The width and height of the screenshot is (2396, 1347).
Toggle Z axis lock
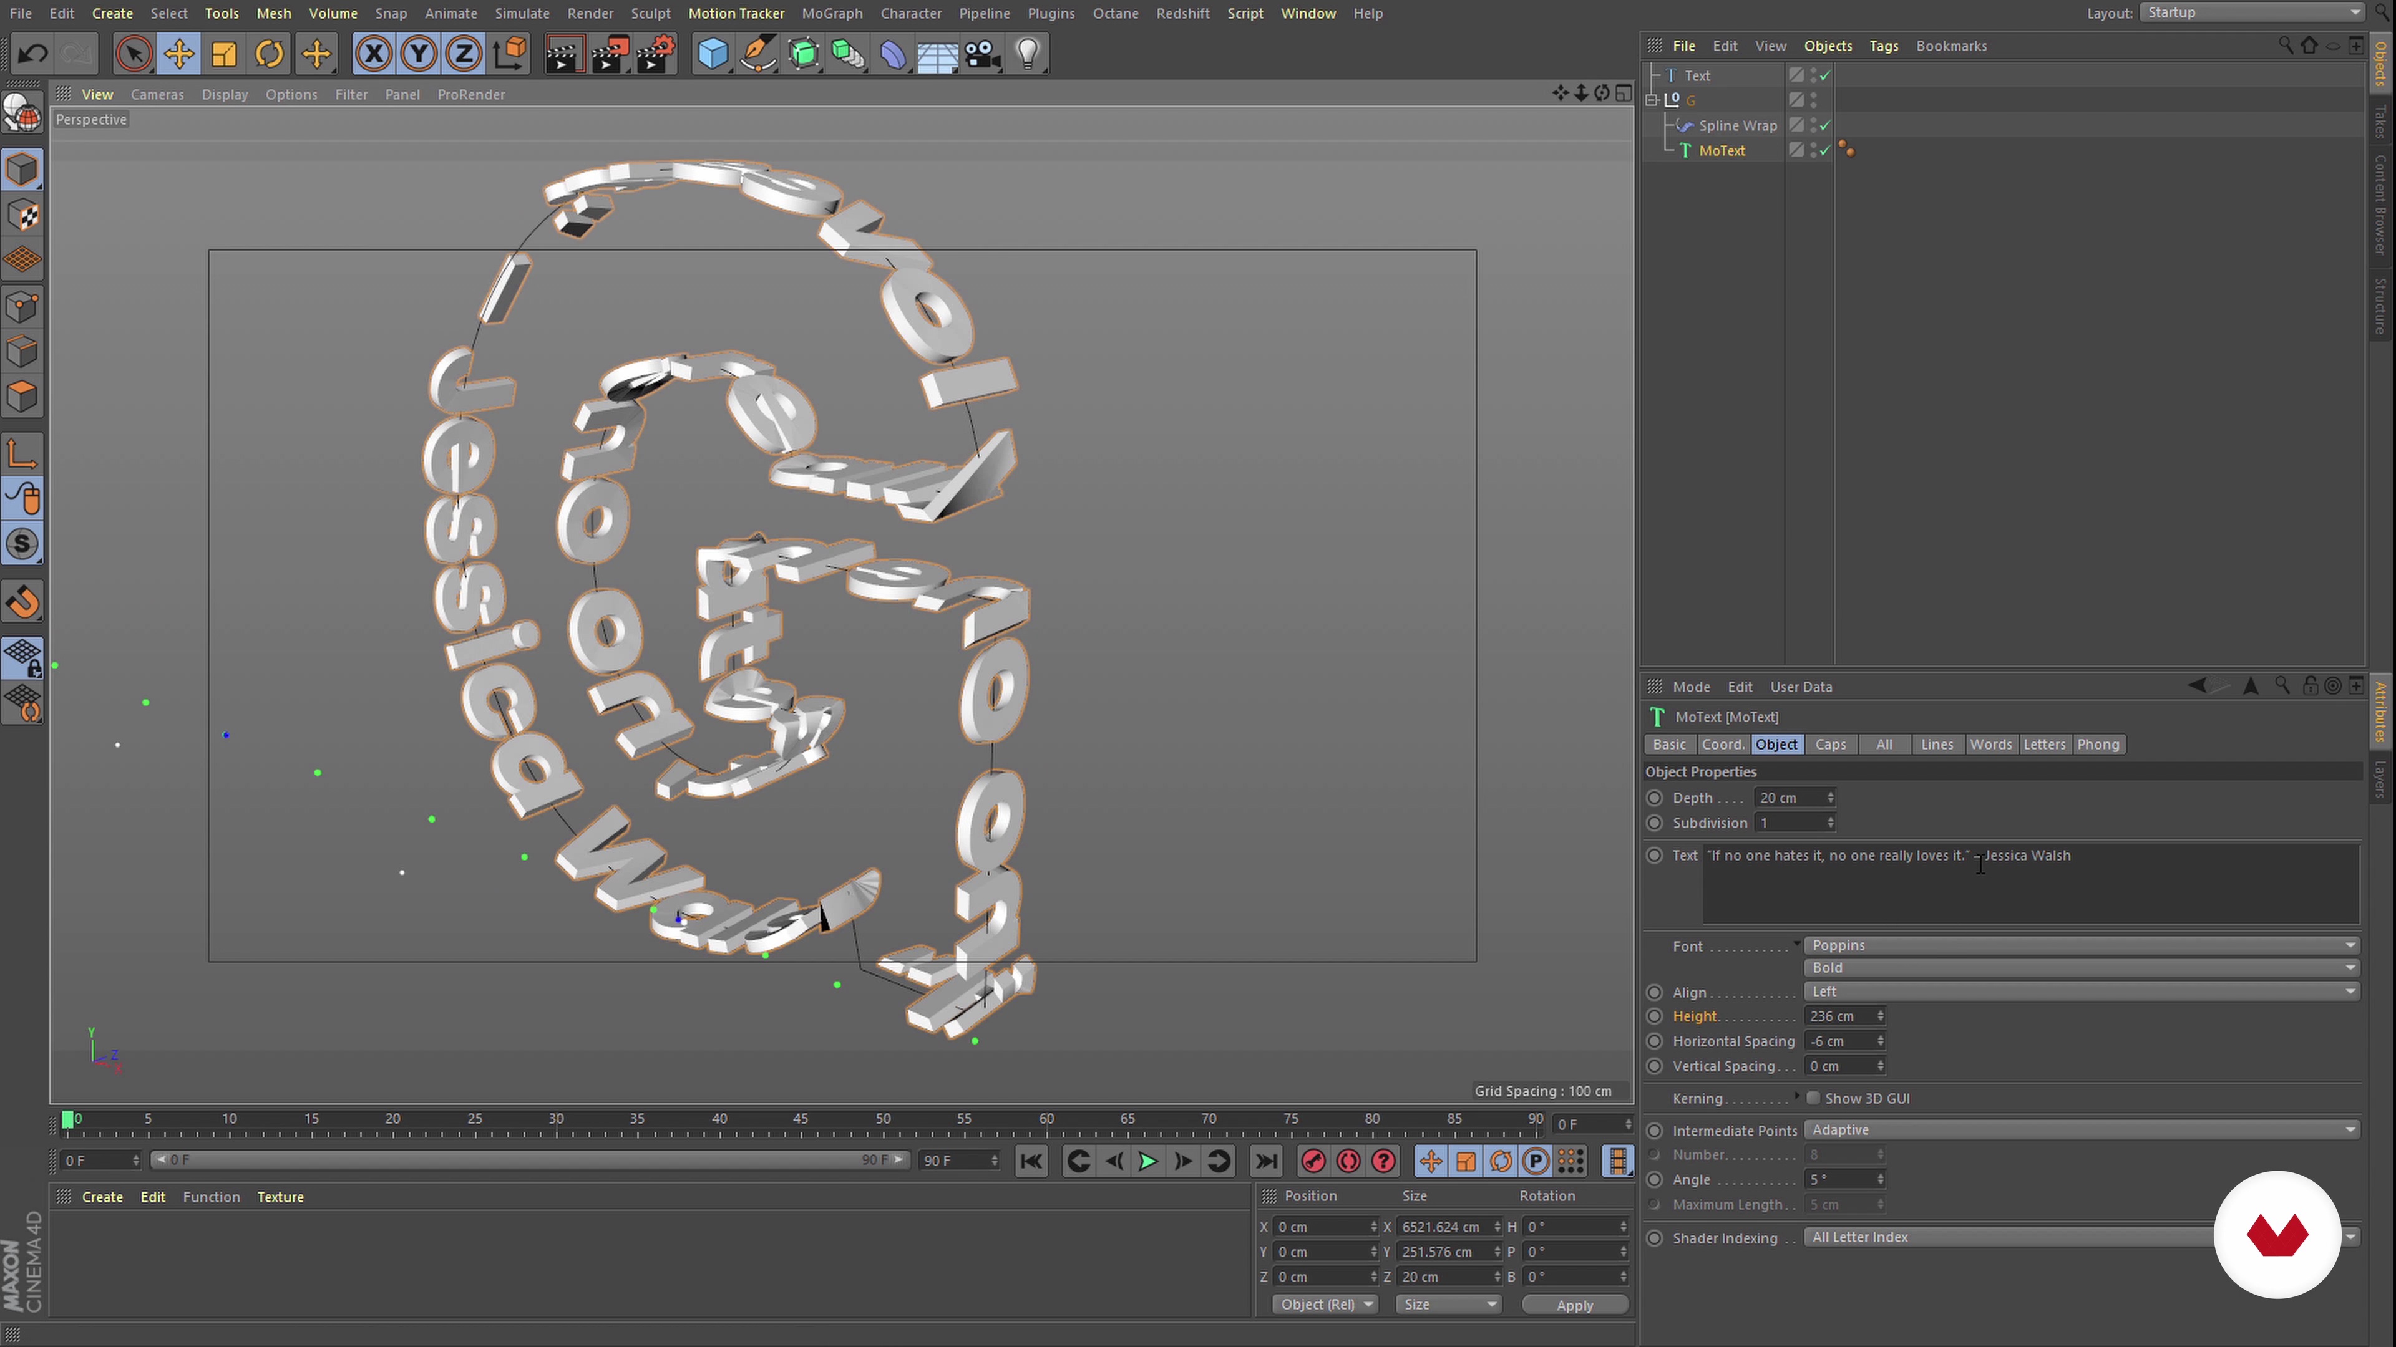(x=464, y=54)
